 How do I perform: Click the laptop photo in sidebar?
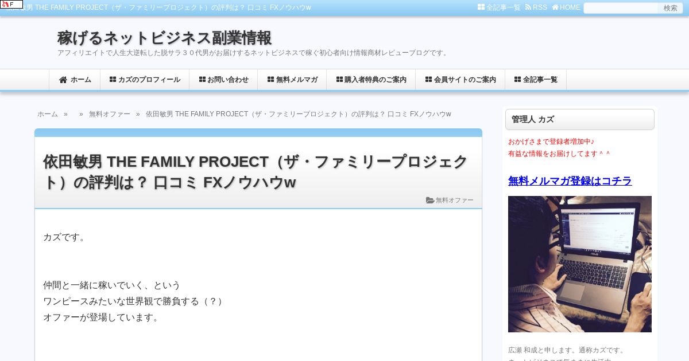580,264
